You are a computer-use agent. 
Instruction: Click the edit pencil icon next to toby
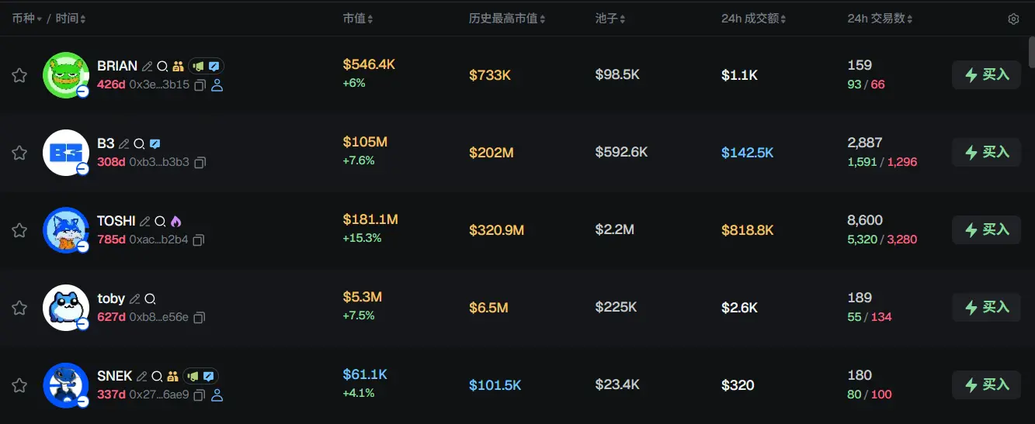click(x=135, y=298)
